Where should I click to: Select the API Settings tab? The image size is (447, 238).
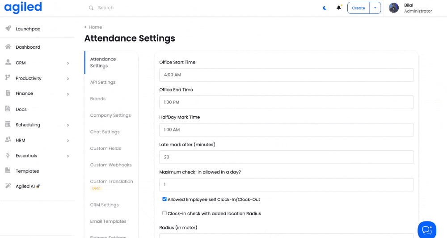(x=103, y=82)
